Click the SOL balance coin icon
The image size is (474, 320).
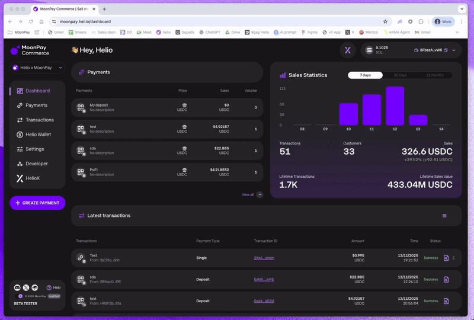369,50
